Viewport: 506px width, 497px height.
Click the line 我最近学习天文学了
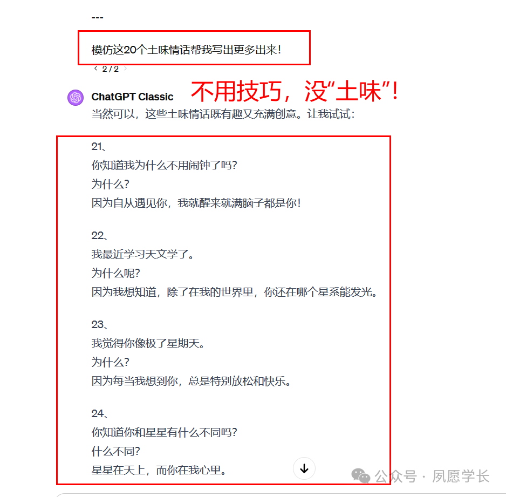(142, 254)
